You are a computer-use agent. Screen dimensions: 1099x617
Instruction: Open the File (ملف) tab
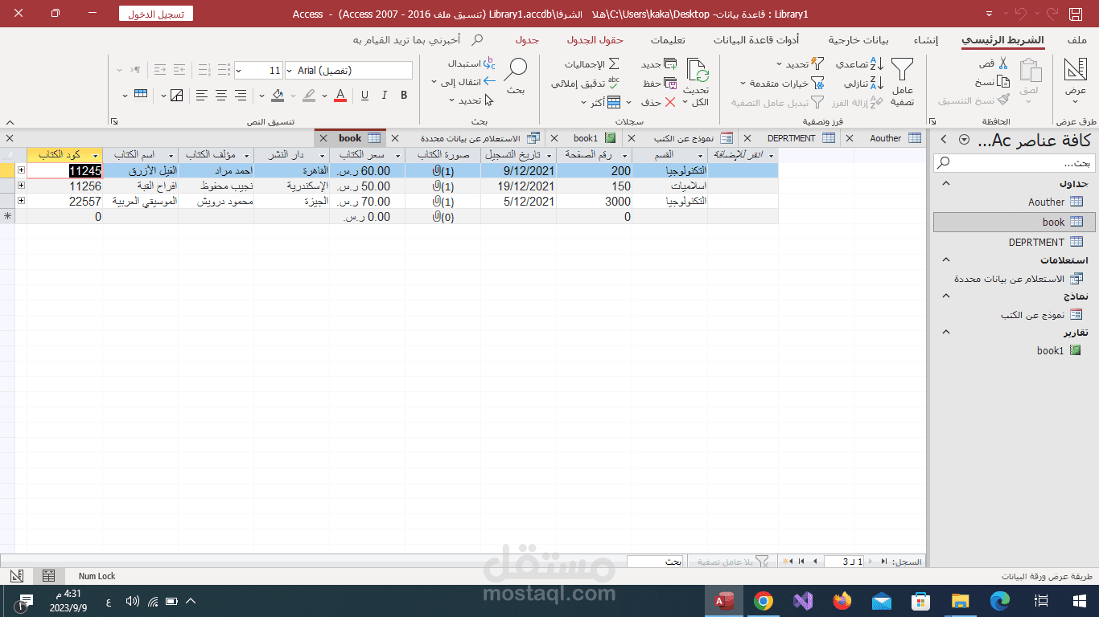pos(1077,40)
